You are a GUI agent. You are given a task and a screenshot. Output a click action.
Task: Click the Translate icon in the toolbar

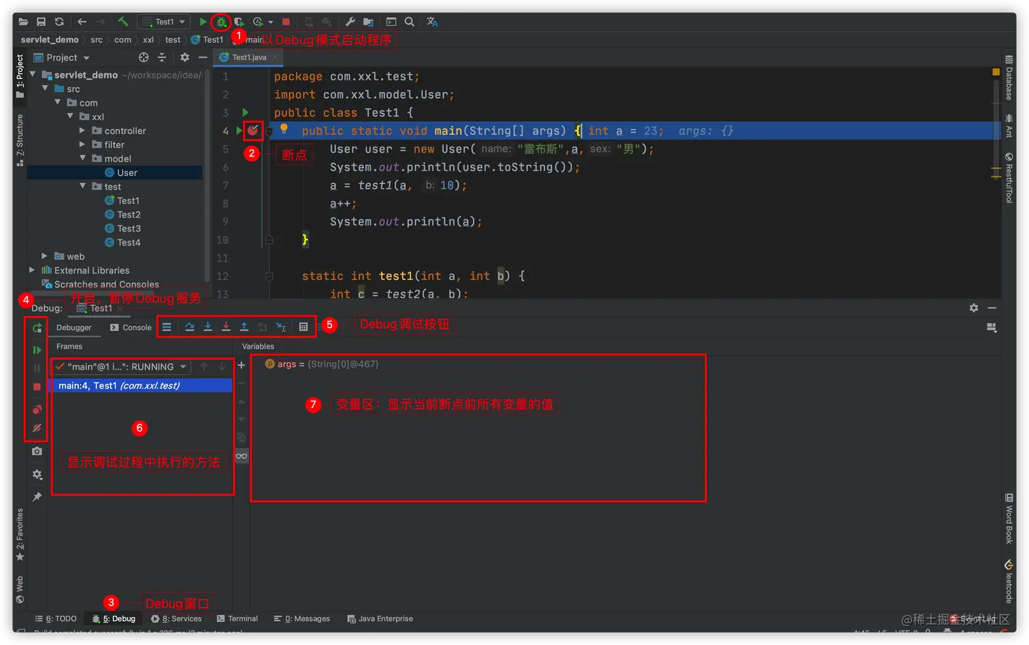(x=432, y=22)
